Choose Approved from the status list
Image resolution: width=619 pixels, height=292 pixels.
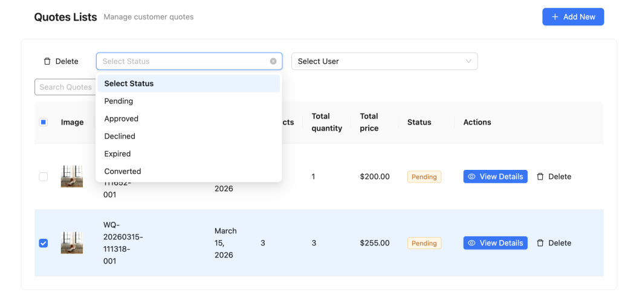pyautogui.click(x=121, y=118)
